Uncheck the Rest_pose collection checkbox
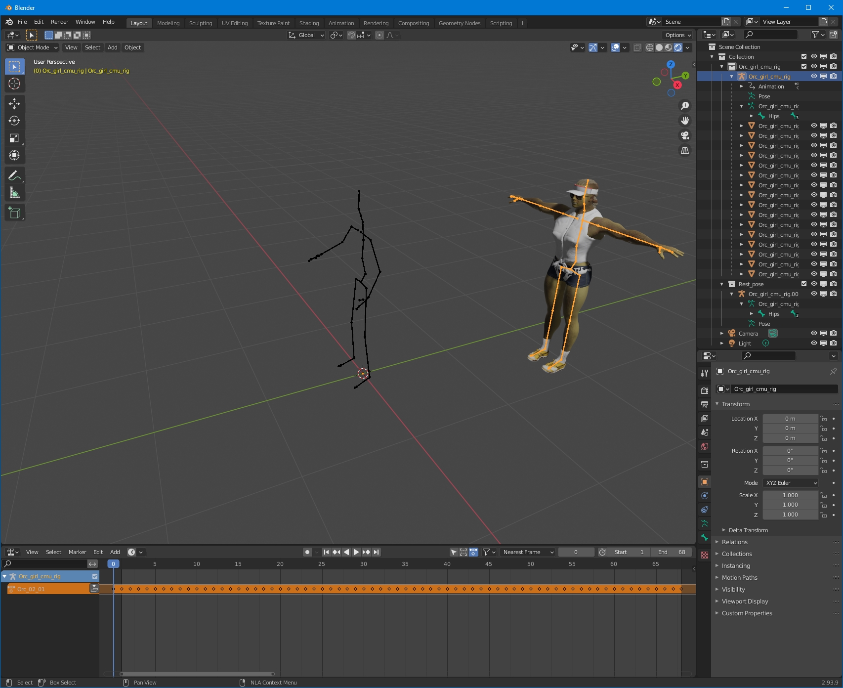 click(x=804, y=284)
